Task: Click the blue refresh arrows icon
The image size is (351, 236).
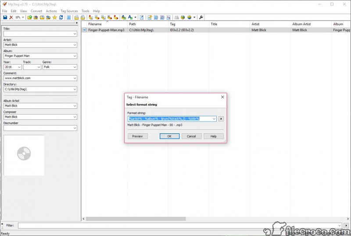Action: [61, 17]
